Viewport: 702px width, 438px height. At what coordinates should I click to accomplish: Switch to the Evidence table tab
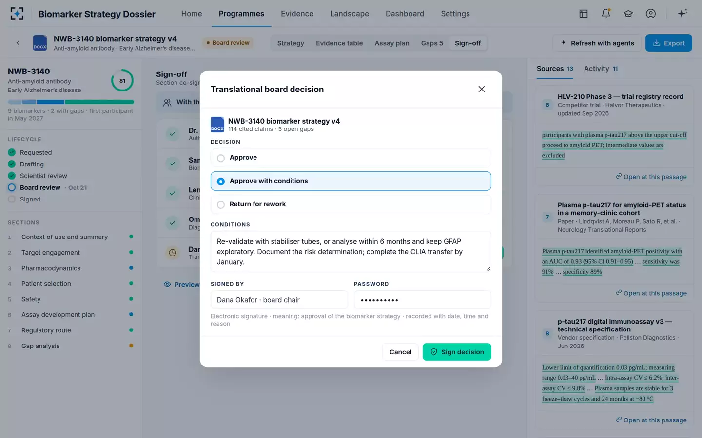339,43
